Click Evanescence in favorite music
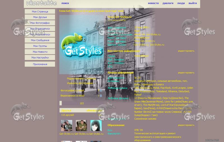This screenshot has width=224, height=142. [x=147, y=91]
